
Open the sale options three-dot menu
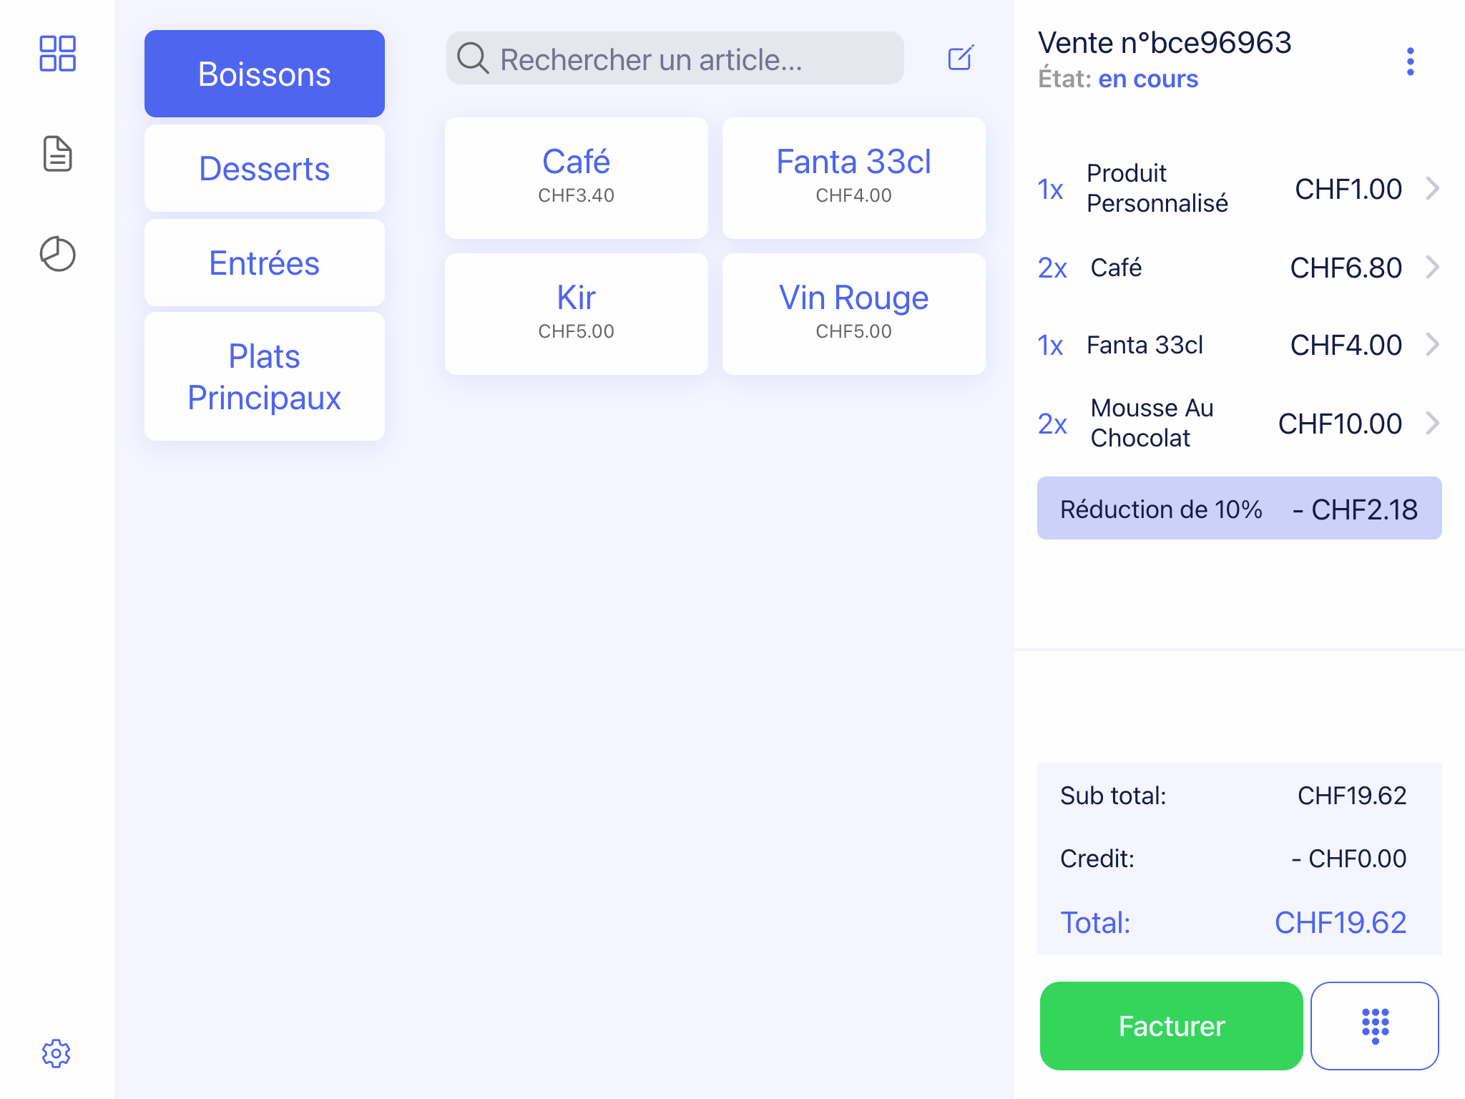[1410, 62]
